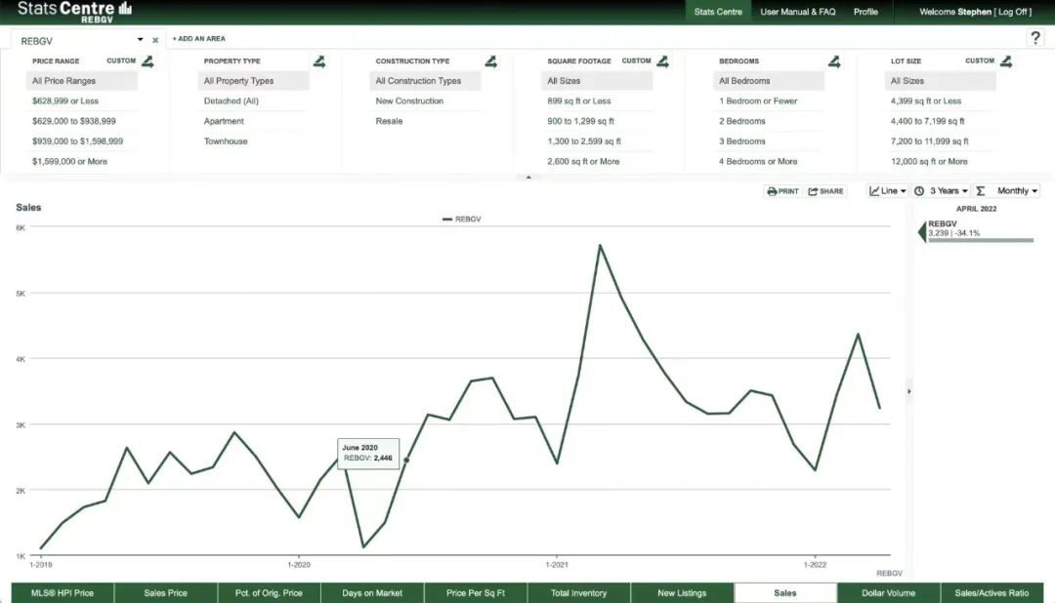Screen dimensions: 1055x603
Task: Click the clock time-range icon
Action: tap(919, 191)
